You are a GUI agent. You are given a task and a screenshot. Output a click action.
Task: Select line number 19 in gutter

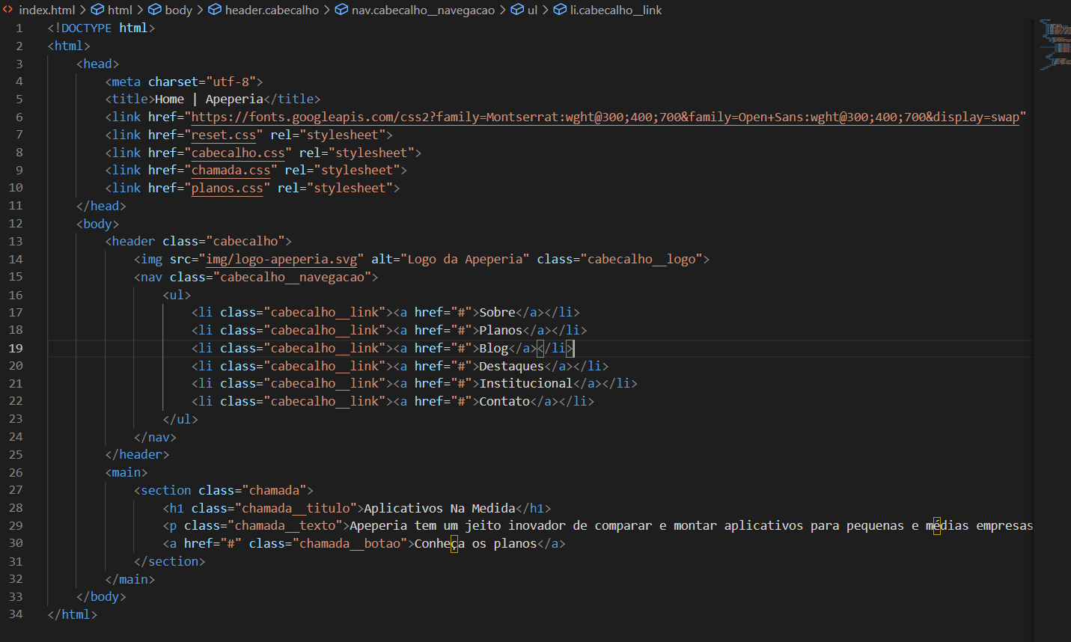point(16,348)
